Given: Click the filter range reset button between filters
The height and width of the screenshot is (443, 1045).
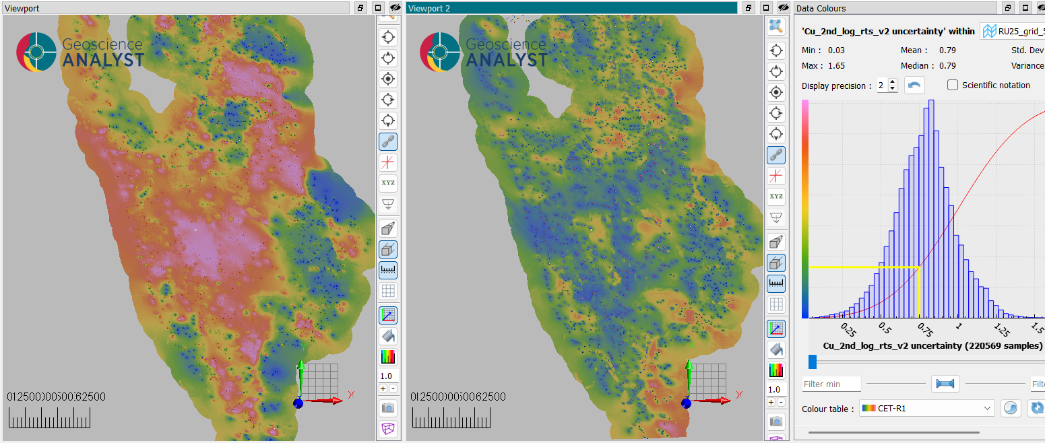Looking at the screenshot, I should [945, 384].
